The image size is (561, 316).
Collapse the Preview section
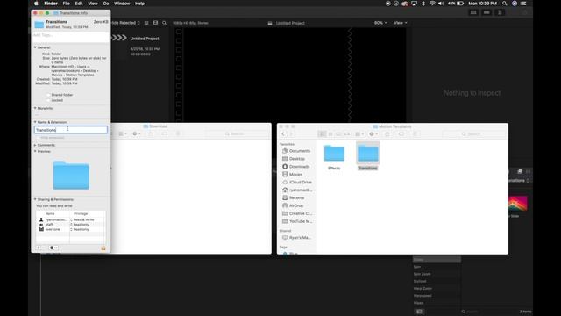[x=35, y=152]
